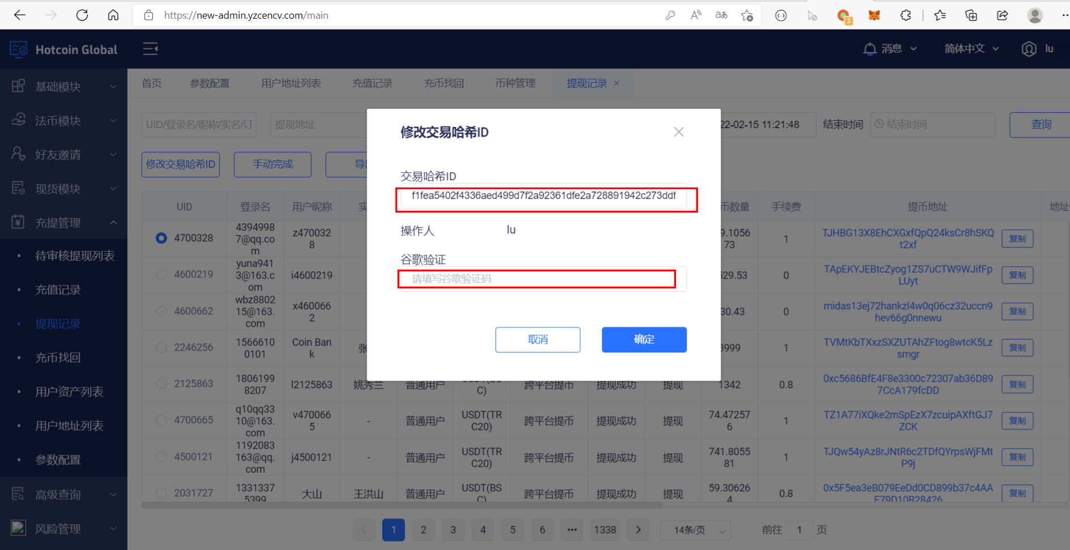
Task: Click the 基础模块 icon in sidebar
Action: coord(18,86)
